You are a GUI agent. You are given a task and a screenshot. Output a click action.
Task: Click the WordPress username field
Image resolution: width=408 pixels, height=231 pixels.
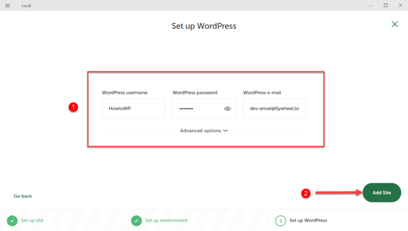[133, 108]
